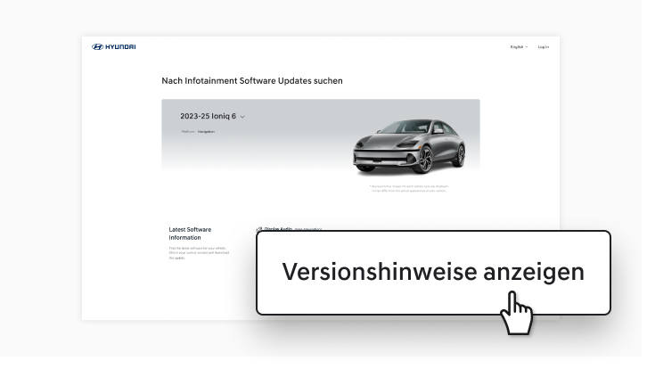Screen dimensions: 647x369
Task: Open the English language dropdown
Action: [518, 46]
